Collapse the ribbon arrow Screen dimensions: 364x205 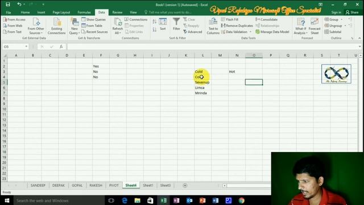[x=359, y=38]
